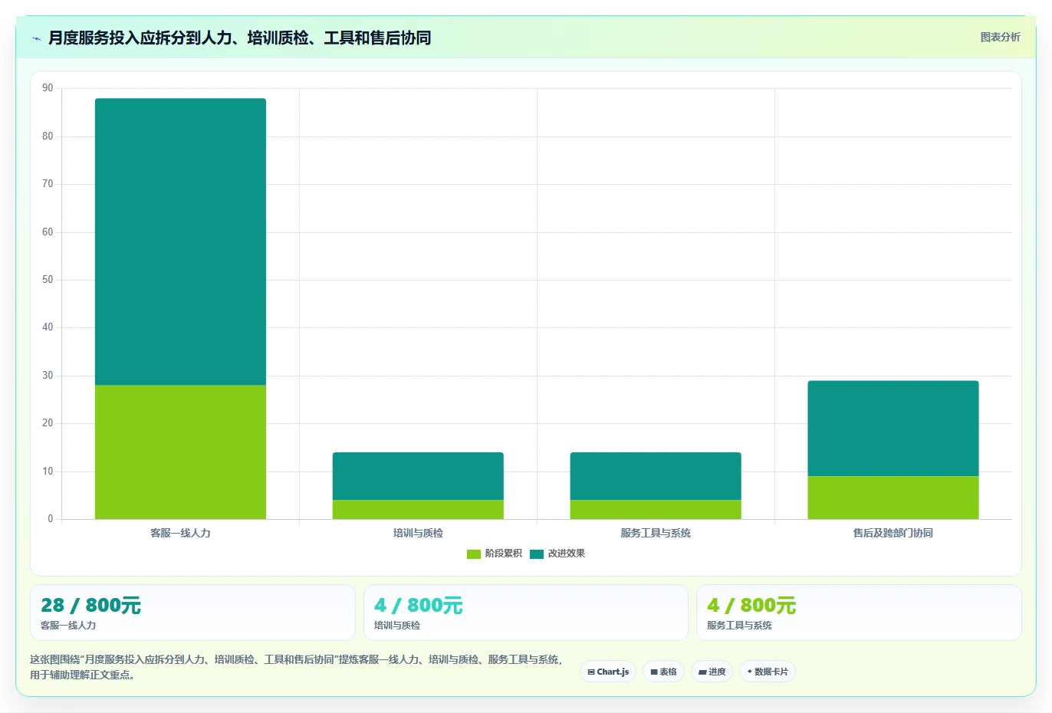
Task: Click the 客服一线人力 caption under 28 / 800元
Action: click(68, 626)
